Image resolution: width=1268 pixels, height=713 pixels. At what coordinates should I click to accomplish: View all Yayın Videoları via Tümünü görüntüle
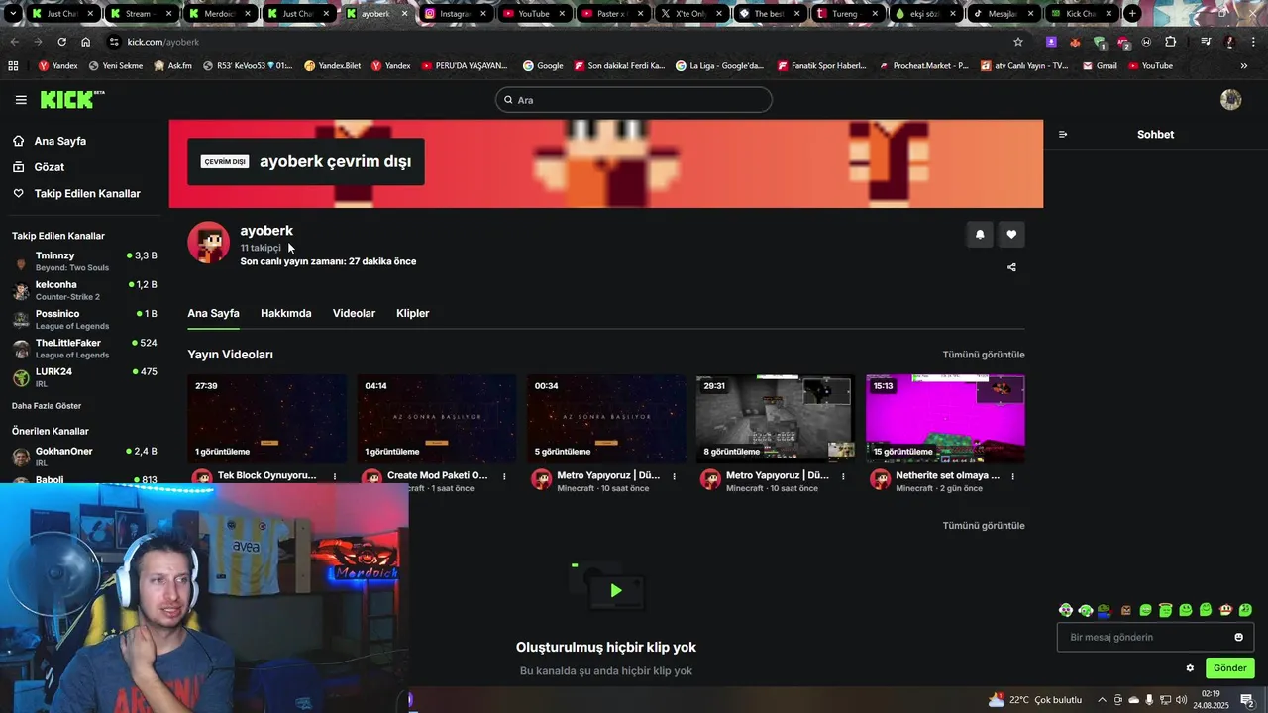pos(984,355)
